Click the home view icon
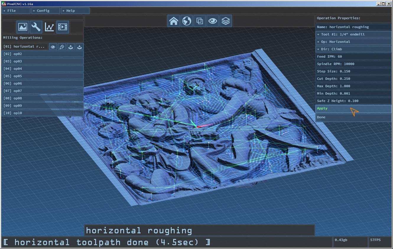 click(174, 21)
